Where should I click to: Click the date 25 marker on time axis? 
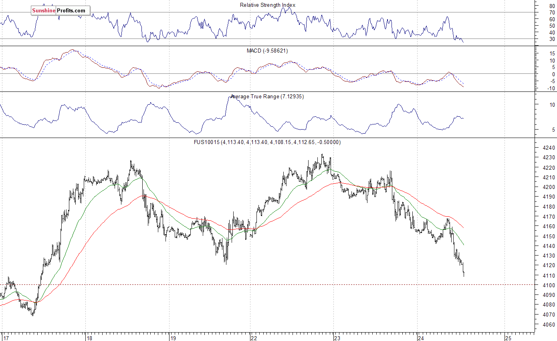pos(509,338)
